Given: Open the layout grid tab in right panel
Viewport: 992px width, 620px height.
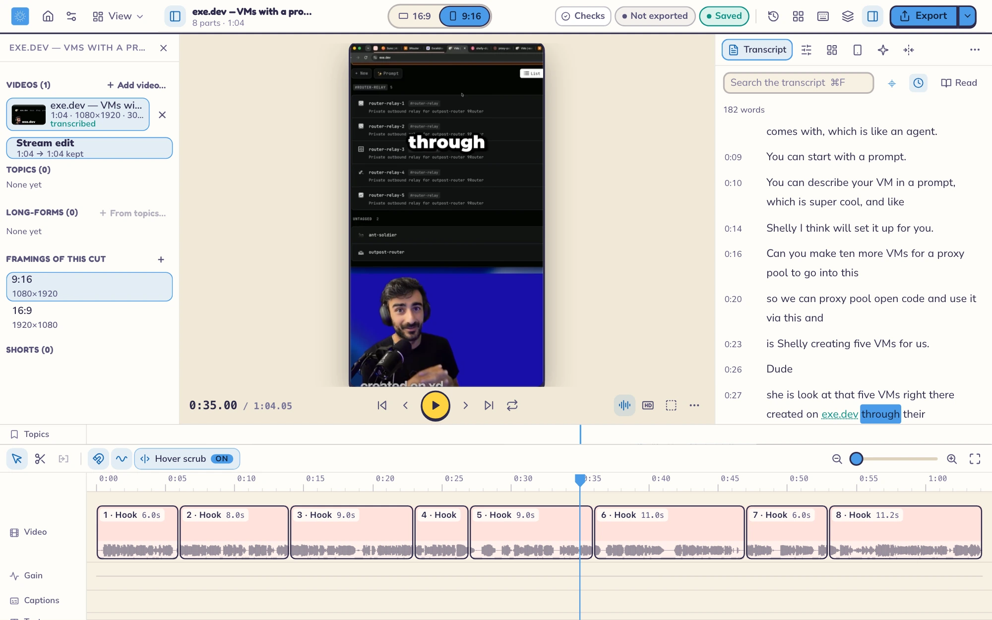Looking at the screenshot, I should tap(832, 50).
